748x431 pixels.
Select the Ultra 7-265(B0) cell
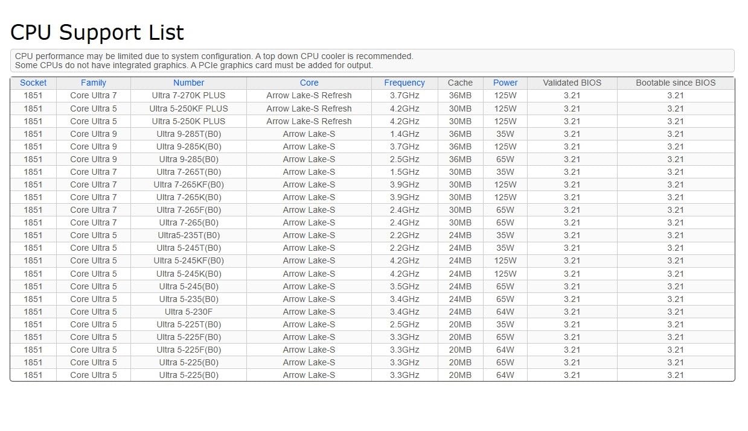point(188,222)
